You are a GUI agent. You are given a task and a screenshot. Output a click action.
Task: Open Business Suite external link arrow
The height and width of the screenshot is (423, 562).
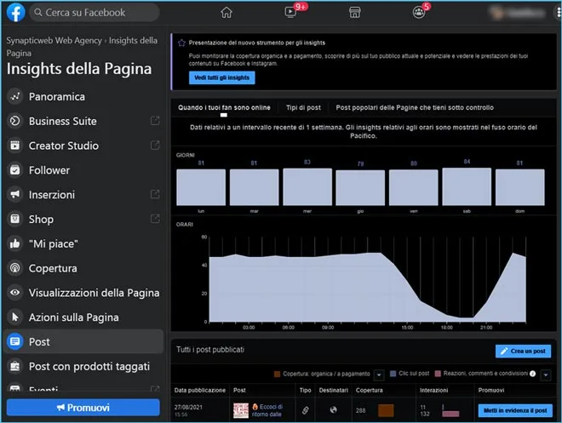155,121
